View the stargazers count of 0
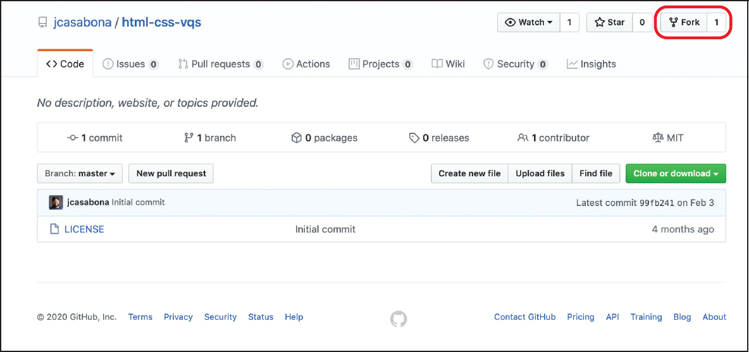 pos(643,22)
